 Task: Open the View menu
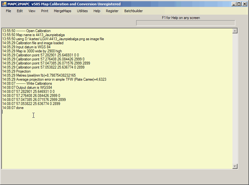click(32, 11)
